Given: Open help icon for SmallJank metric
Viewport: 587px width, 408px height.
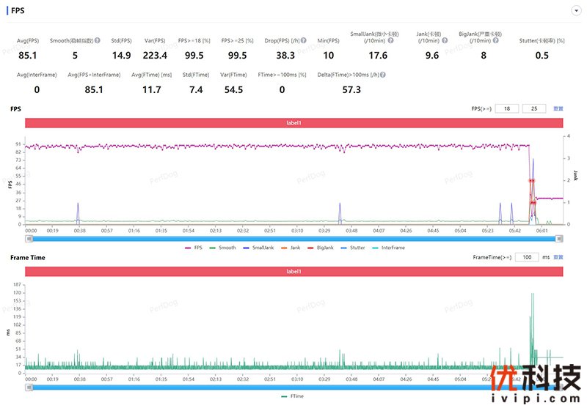Looking at the screenshot, I should click(x=390, y=41).
